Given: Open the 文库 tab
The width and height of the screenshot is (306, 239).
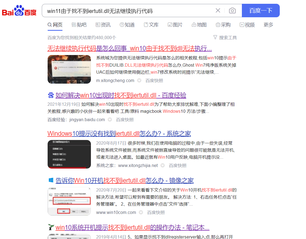Looking at the screenshot, I should point(151,25).
